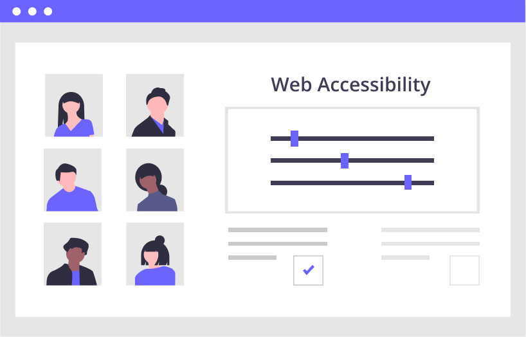The height and width of the screenshot is (337, 526).
Task: Choose the woman with hair bun avatar
Action: click(x=155, y=254)
